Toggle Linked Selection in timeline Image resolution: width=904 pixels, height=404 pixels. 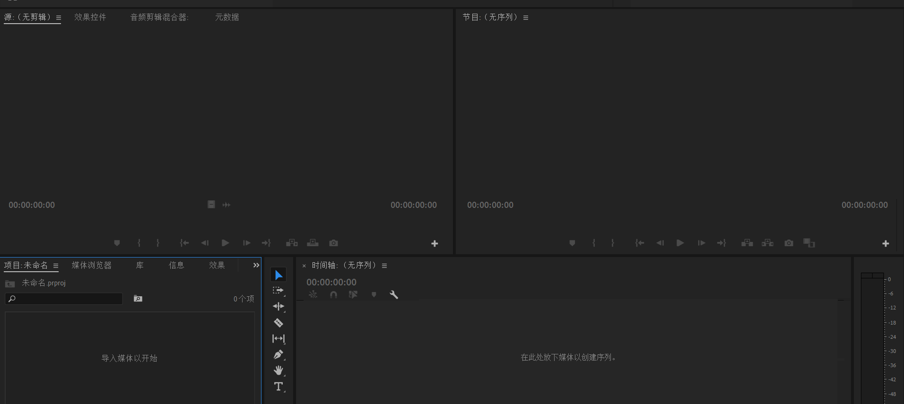point(353,294)
